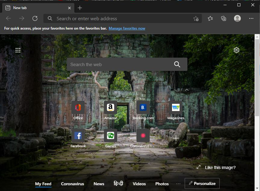Switch to the News feed tab

pyautogui.click(x=99, y=184)
